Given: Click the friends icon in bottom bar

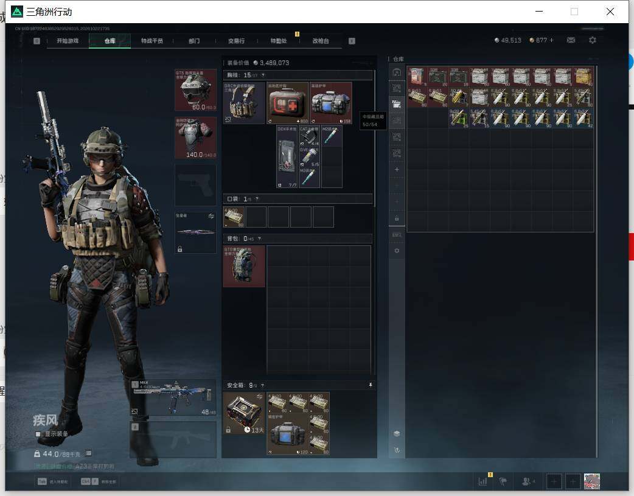Looking at the screenshot, I should [x=528, y=481].
